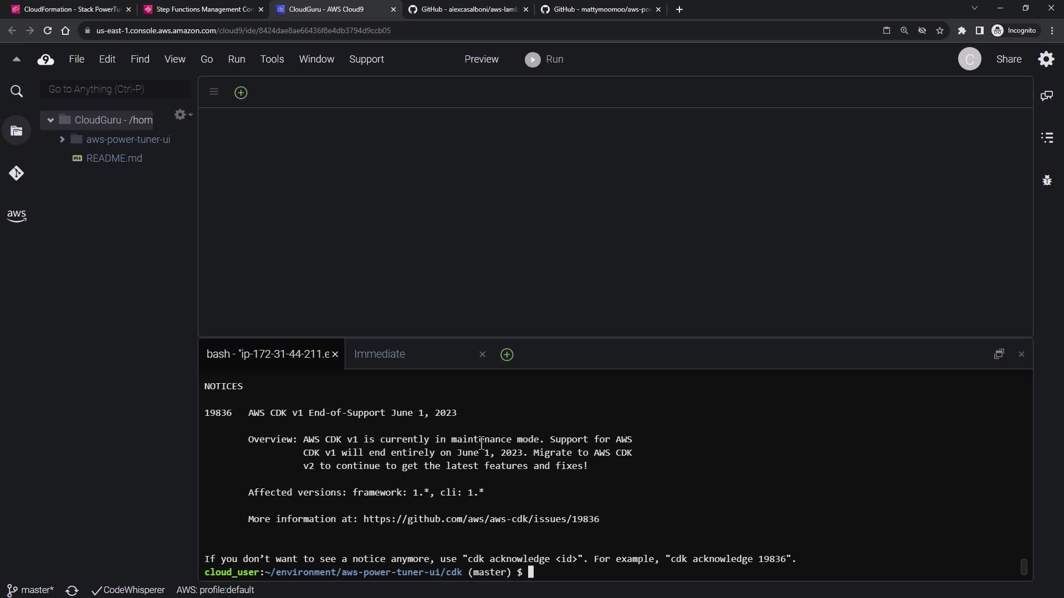Toggle CodeWhisperer in the status bar
The width and height of the screenshot is (1064, 598).
(129, 590)
